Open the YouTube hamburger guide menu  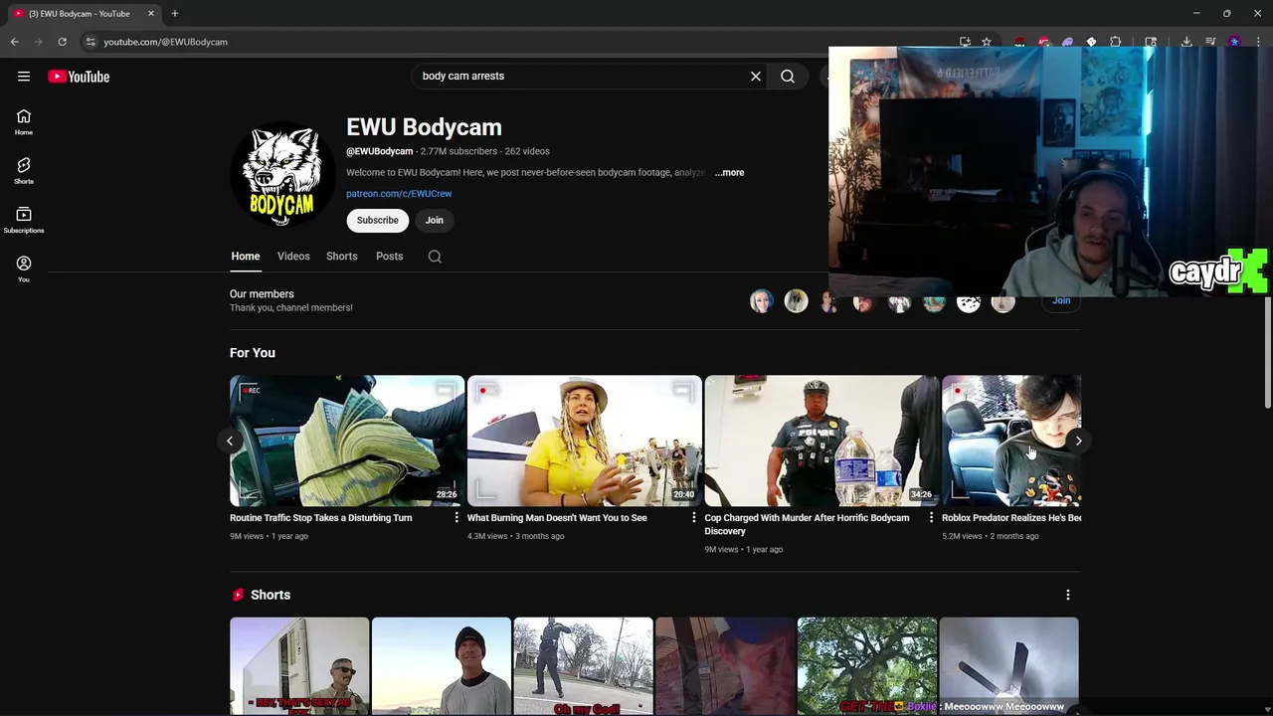tap(24, 77)
